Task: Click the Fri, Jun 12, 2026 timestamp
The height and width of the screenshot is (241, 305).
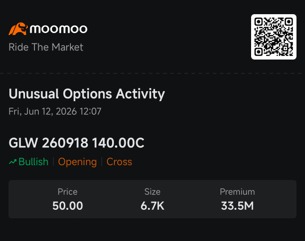Action: coord(55,112)
